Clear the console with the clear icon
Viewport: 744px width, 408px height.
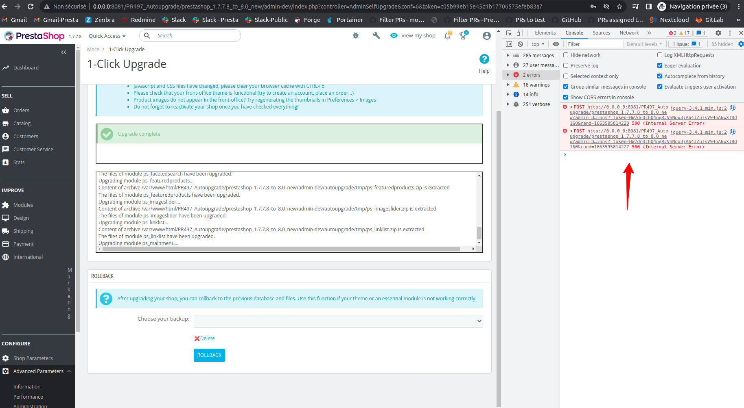521,44
